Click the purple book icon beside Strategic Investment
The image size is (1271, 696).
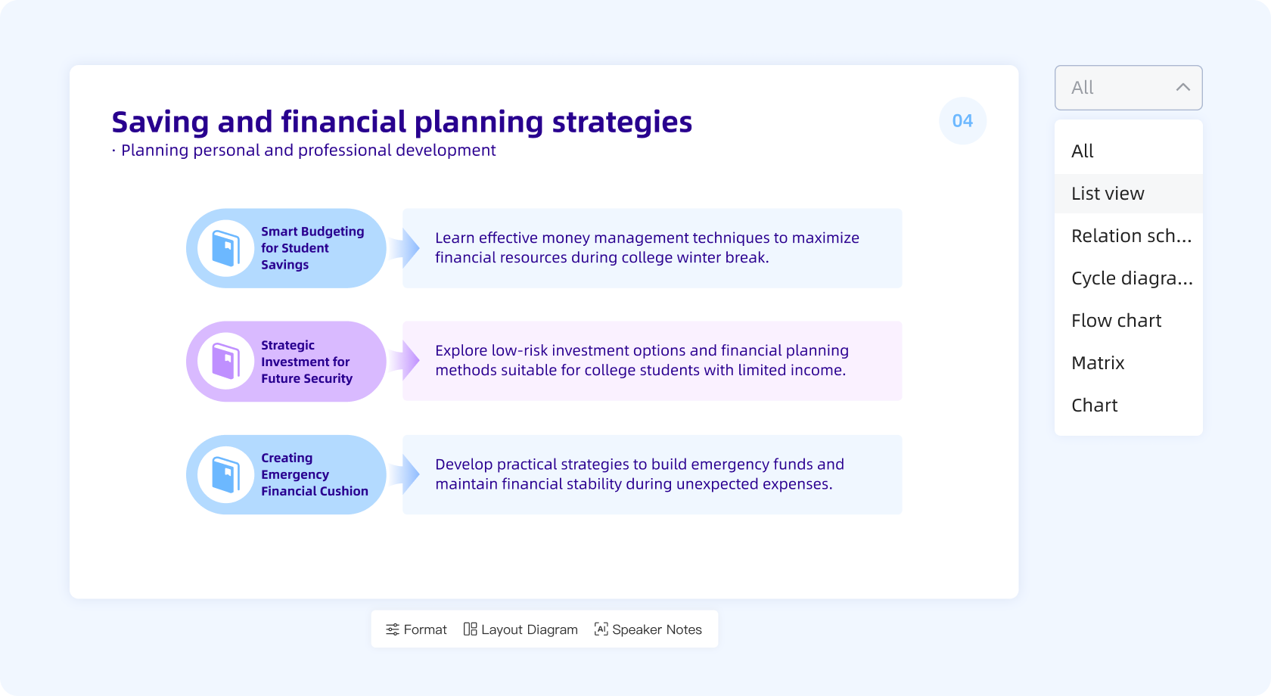click(x=226, y=361)
